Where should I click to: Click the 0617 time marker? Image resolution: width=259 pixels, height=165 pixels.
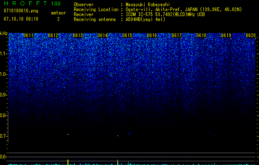pyautogui.click(x=177, y=35)
